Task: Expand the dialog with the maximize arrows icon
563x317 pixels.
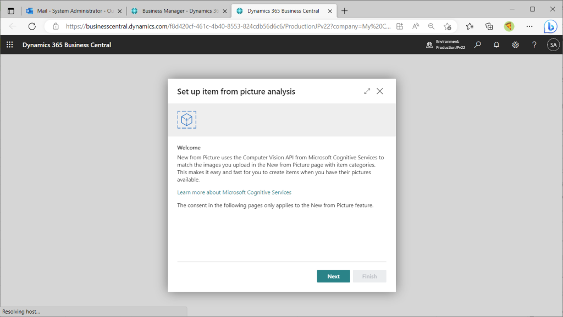Action: pos(367,91)
